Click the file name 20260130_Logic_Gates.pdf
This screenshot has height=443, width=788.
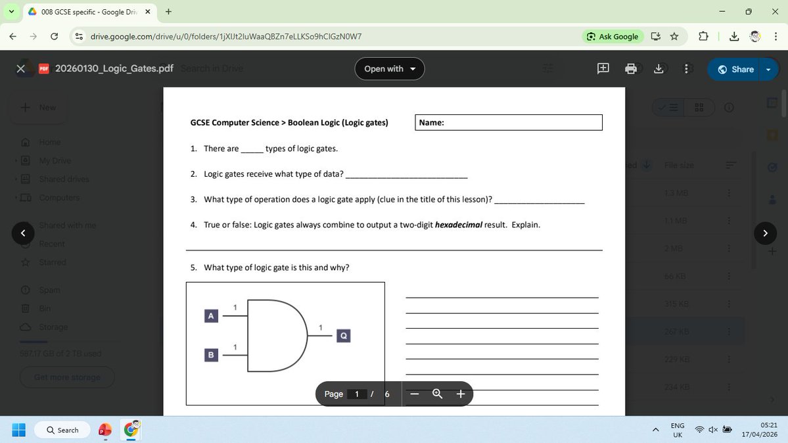pos(114,68)
